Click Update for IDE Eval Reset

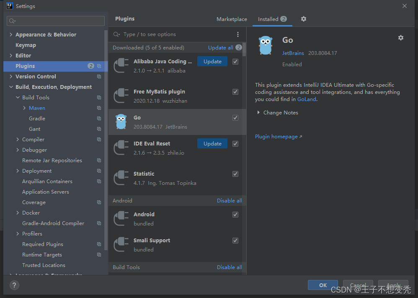click(212, 143)
